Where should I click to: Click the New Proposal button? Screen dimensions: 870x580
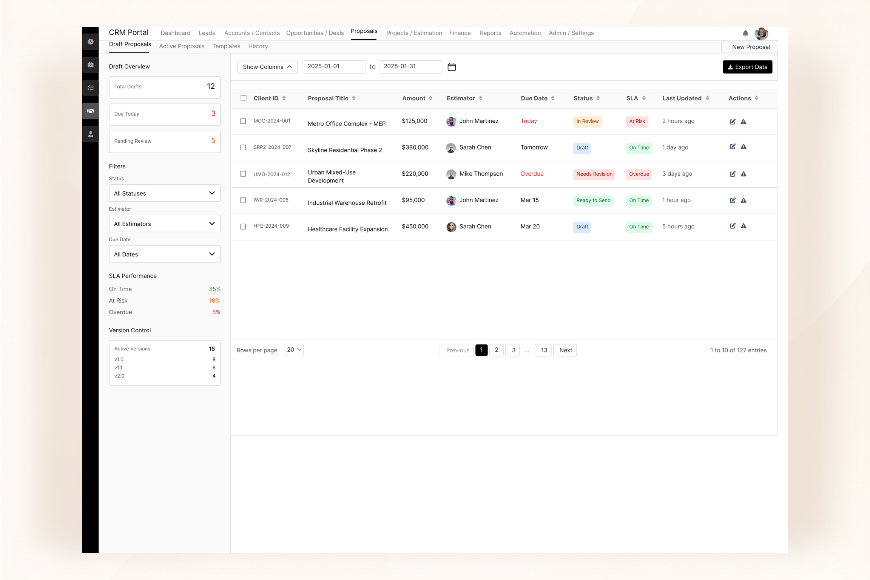[x=750, y=47]
